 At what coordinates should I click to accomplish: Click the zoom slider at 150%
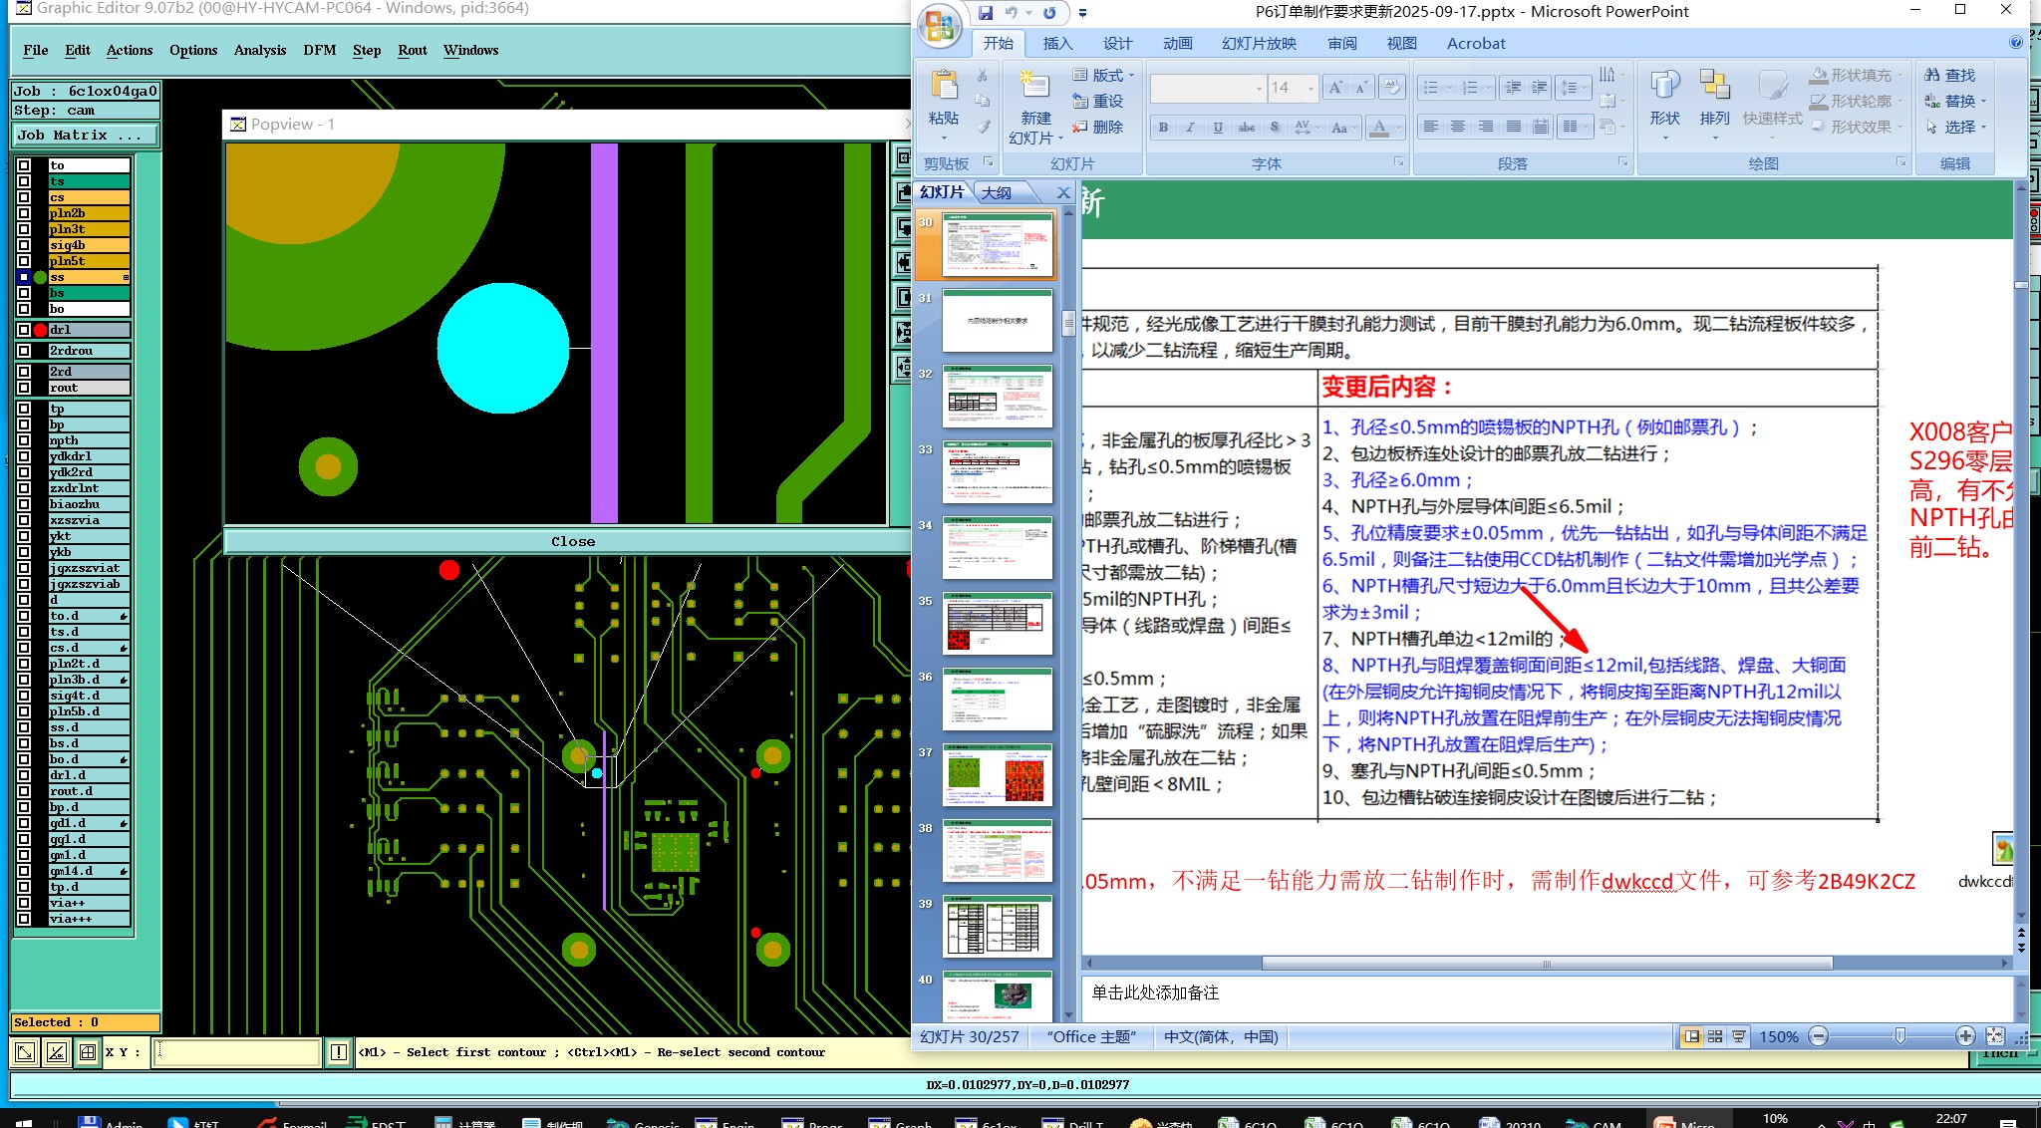[1899, 1036]
